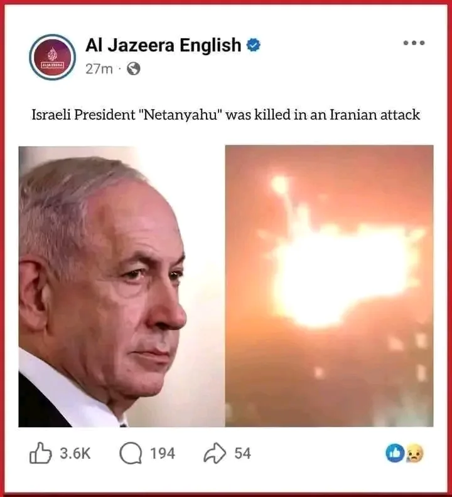The height and width of the screenshot is (497, 452).
Task: Open the Al Jazeera profile picture
Action: point(52,57)
